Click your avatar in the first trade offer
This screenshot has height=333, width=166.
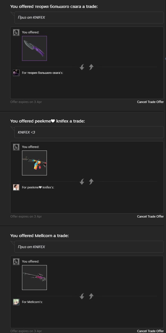pyautogui.click(x=16, y=33)
